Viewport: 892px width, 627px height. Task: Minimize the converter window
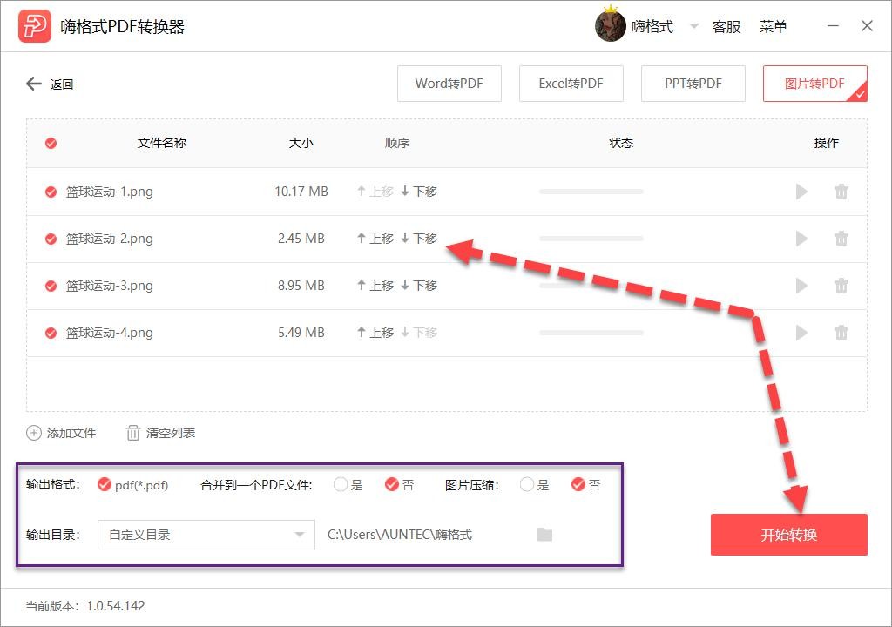coord(833,26)
